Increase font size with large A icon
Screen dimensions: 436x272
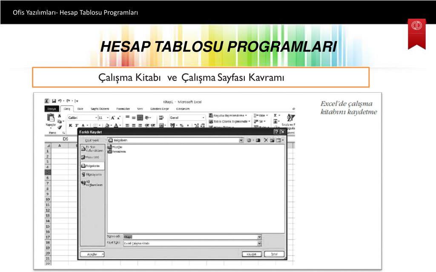click(113, 118)
